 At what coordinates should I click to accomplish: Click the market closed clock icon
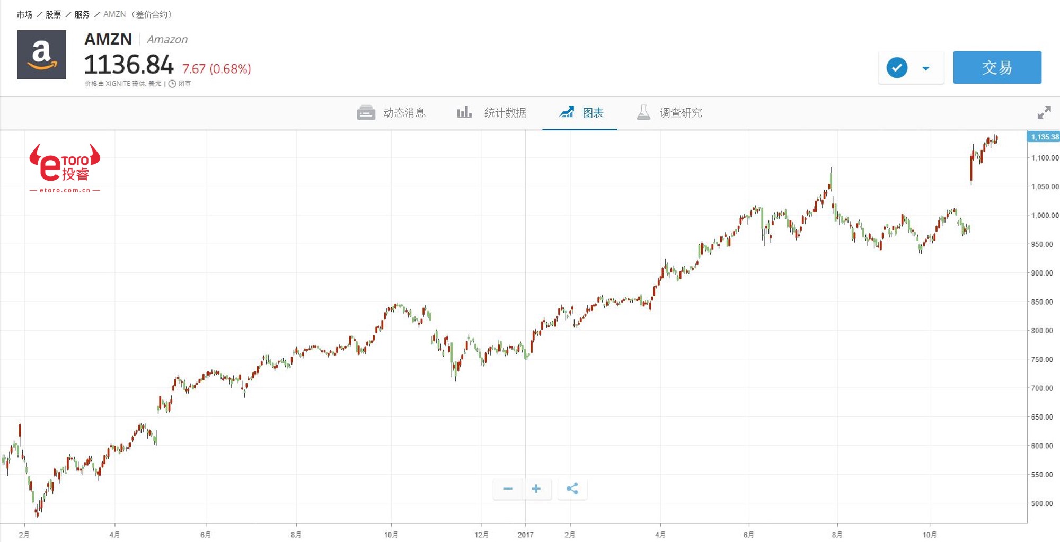pyautogui.click(x=172, y=84)
